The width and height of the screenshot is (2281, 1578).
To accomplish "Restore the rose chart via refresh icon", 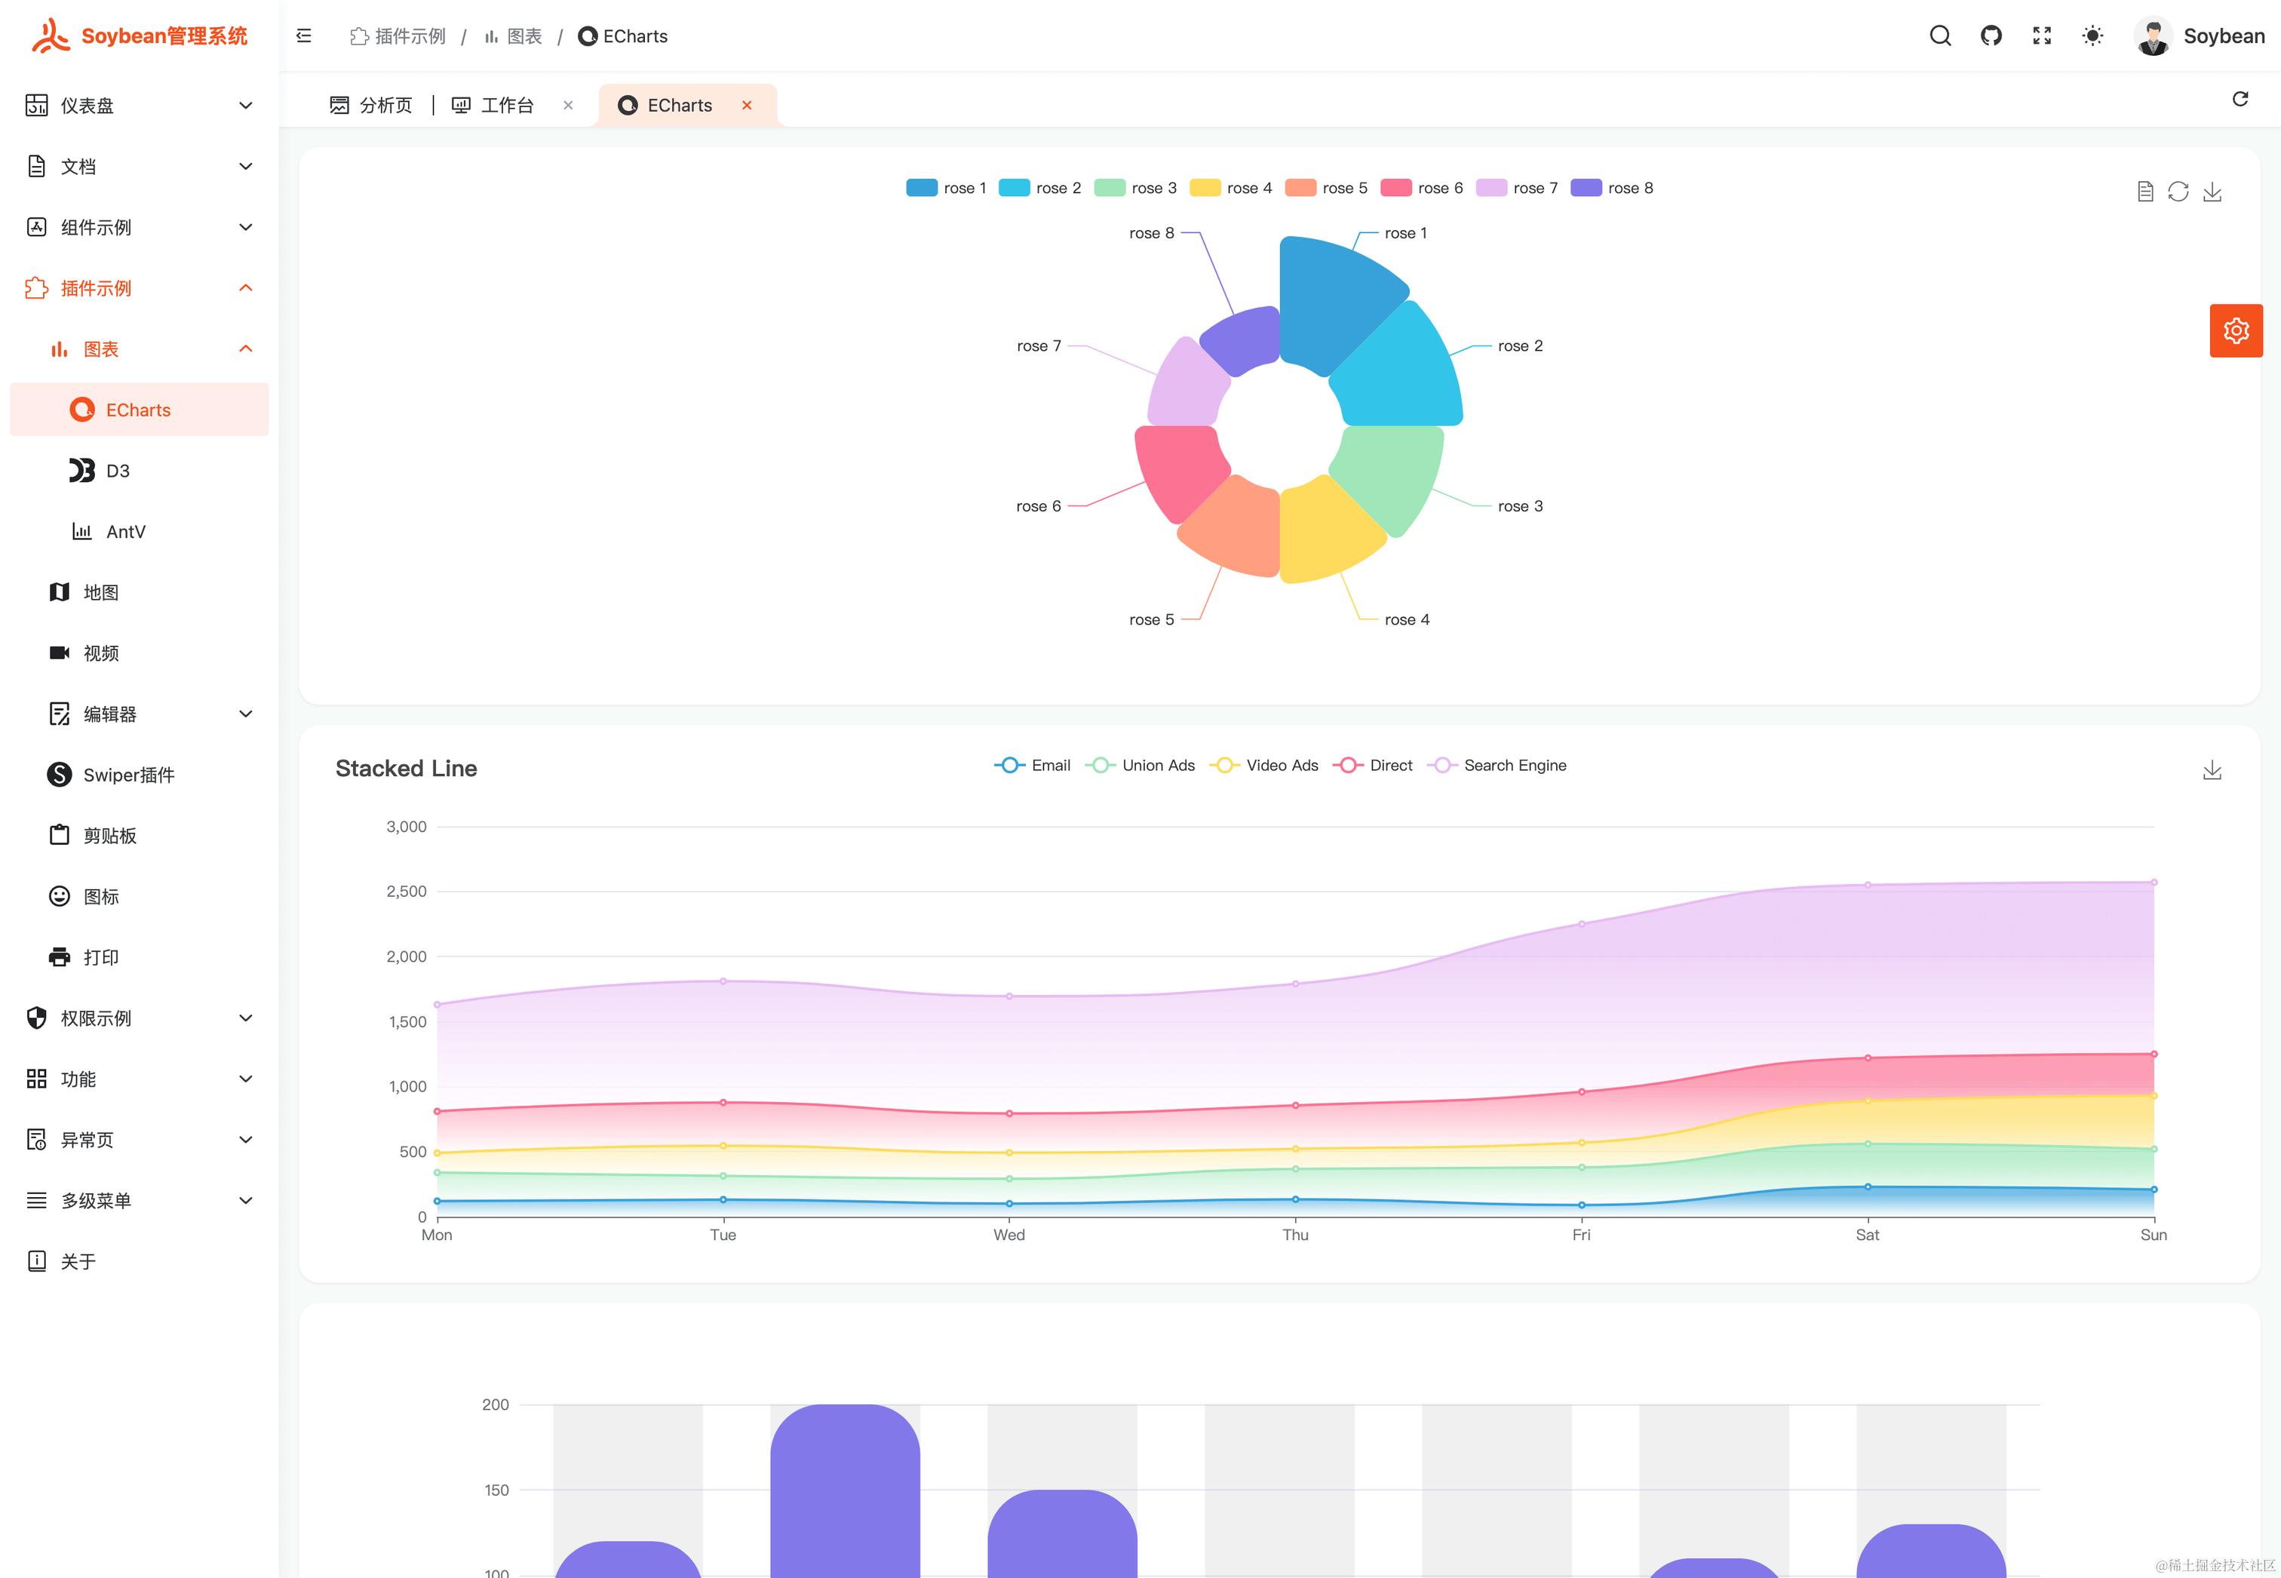I will 2178,192.
